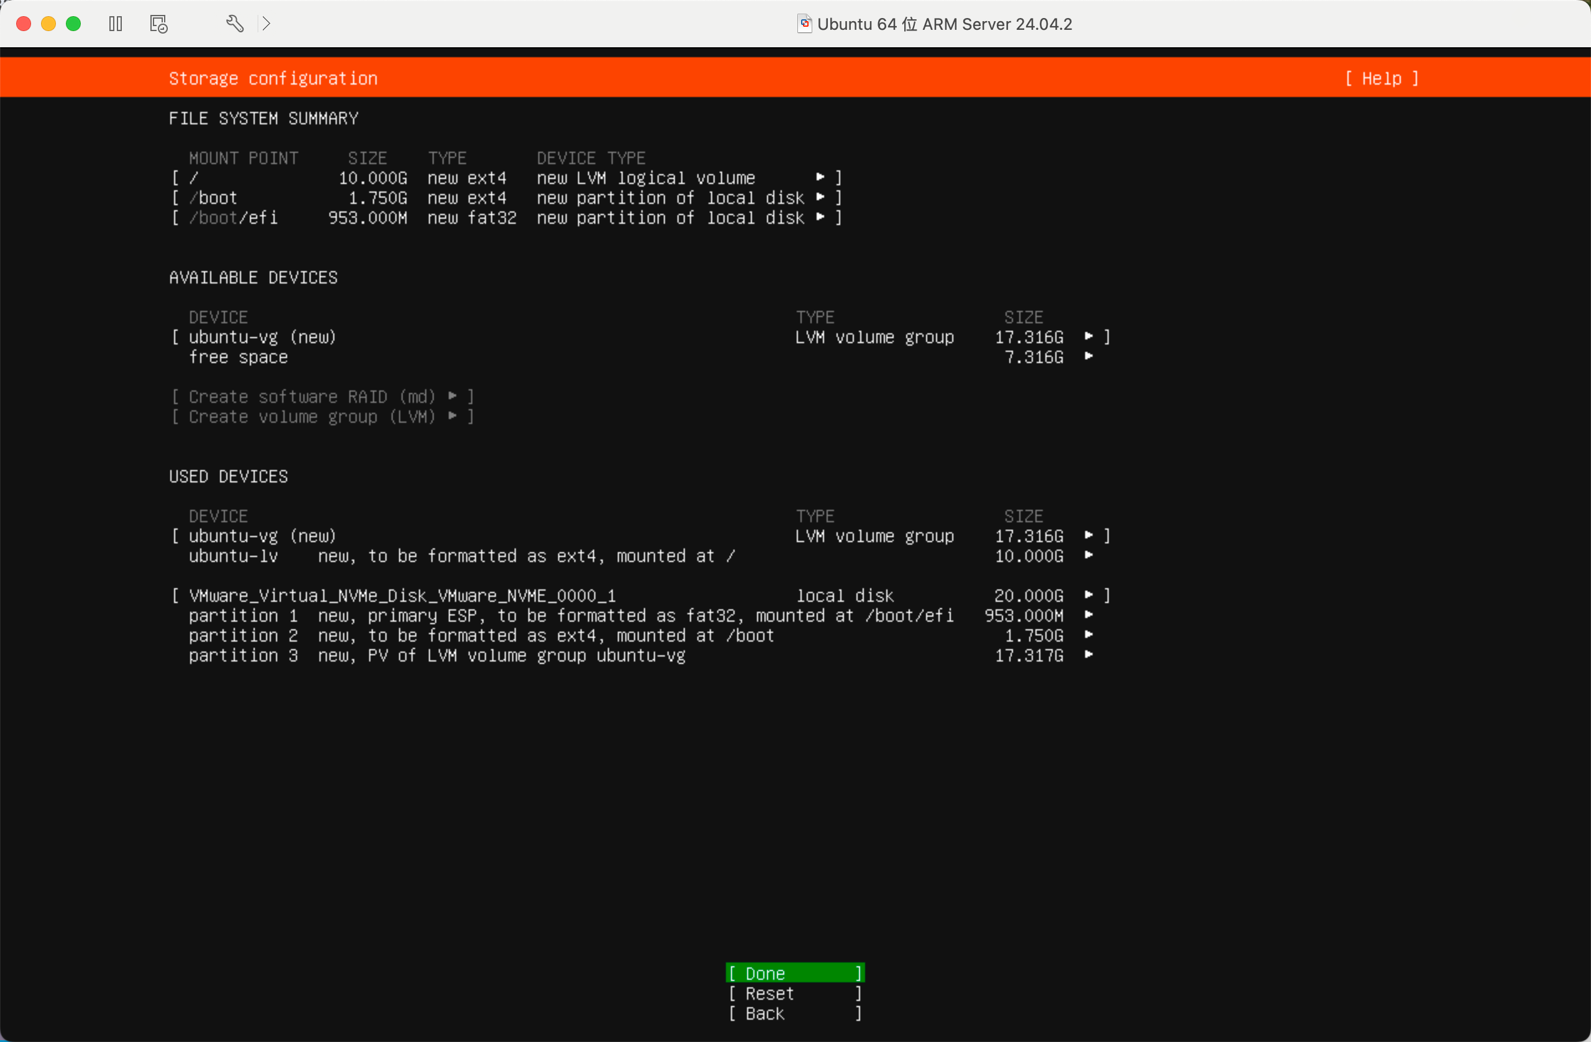Select the Back button
The image size is (1591, 1042).
[795, 1013]
